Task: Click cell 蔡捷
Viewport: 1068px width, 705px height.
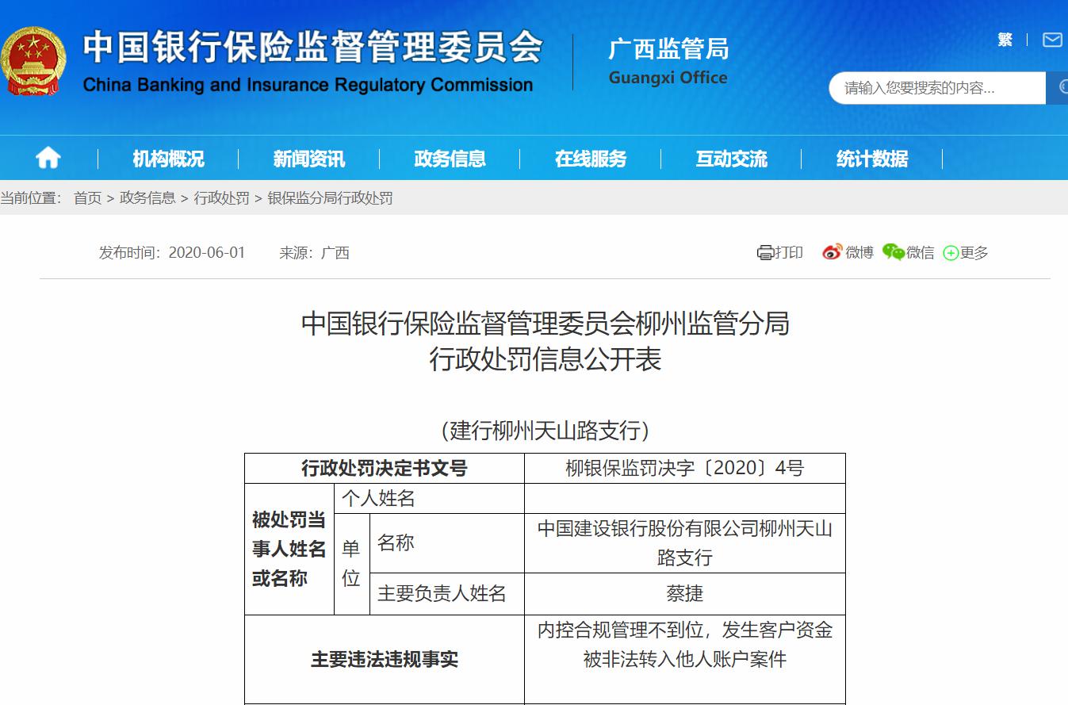Action: click(x=685, y=594)
